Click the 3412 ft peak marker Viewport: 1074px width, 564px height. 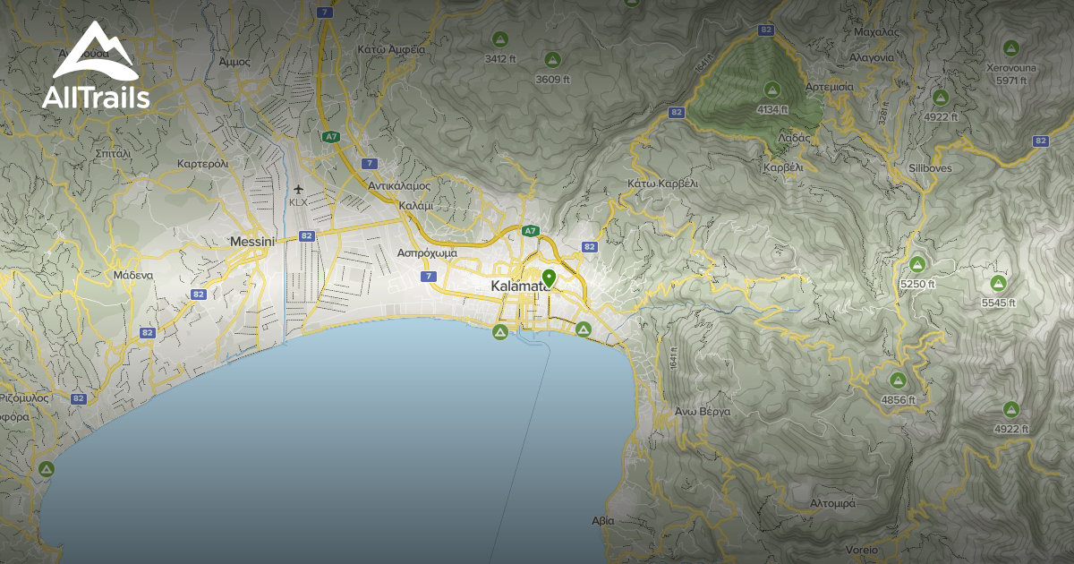tap(499, 39)
